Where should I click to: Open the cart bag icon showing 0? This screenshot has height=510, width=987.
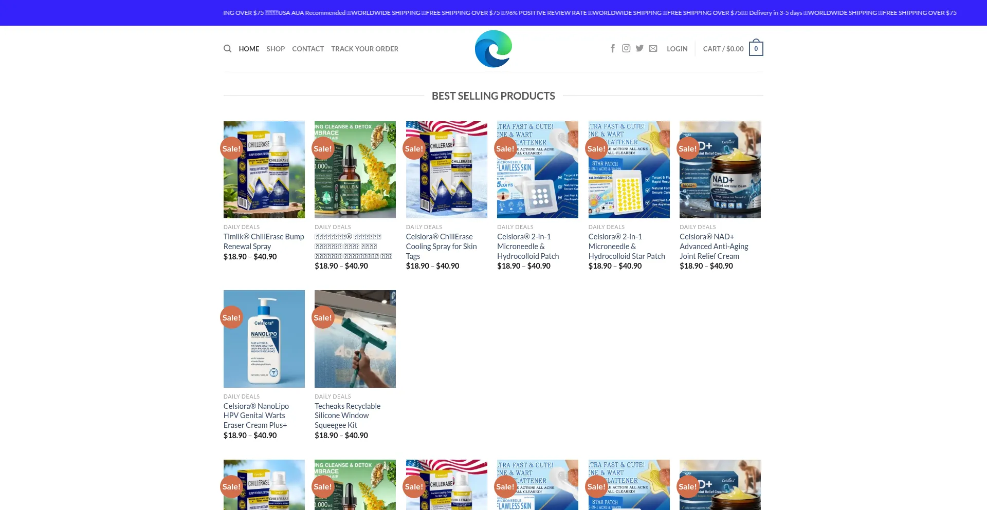tap(756, 48)
